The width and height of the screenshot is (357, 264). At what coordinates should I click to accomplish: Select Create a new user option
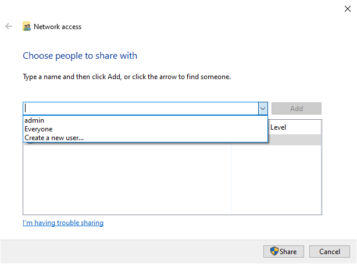pos(54,138)
